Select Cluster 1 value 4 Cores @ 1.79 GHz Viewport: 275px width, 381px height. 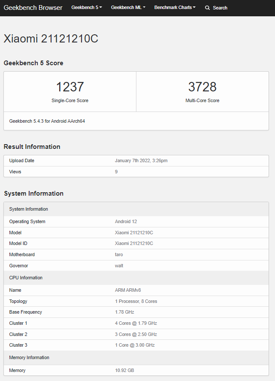(x=136, y=323)
